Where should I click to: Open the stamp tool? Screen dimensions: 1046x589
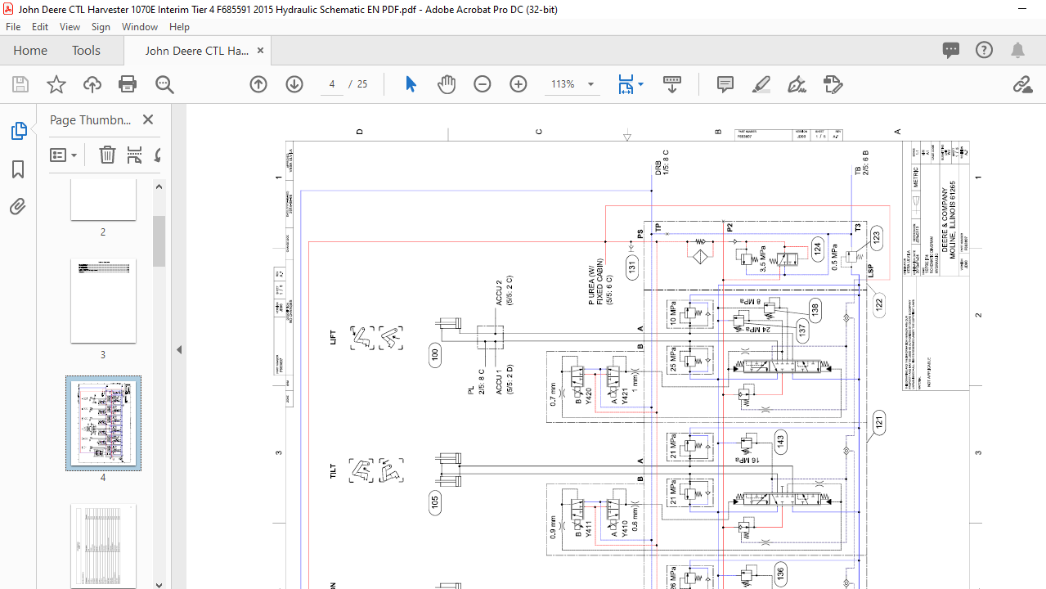pyautogui.click(x=833, y=84)
